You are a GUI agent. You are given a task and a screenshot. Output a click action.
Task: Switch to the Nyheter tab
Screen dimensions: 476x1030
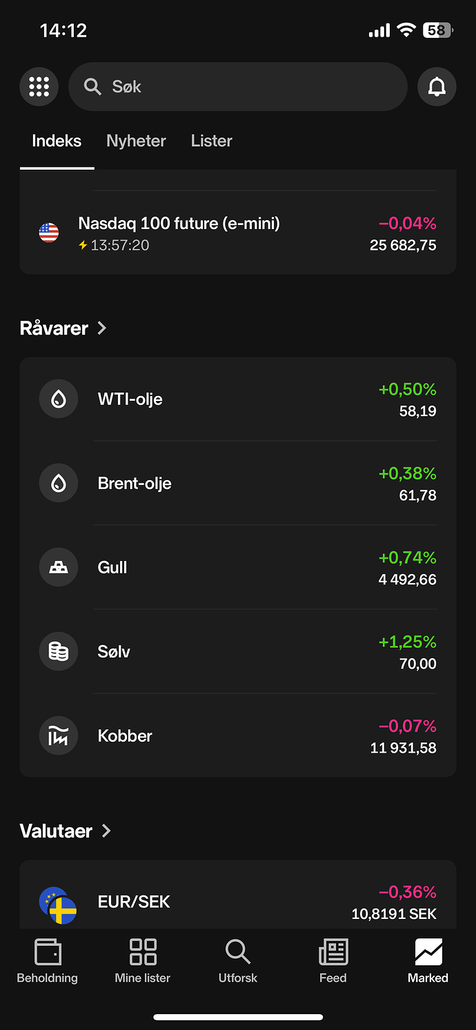tap(136, 141)
